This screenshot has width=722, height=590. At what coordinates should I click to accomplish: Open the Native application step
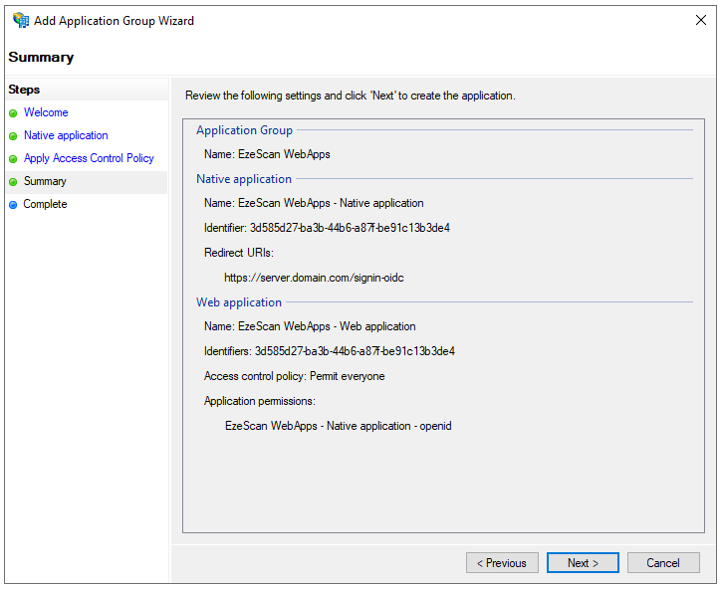(x=66, y=136)
